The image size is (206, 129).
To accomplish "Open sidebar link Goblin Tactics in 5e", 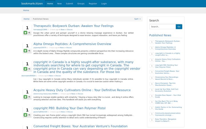I will (169, 108).
